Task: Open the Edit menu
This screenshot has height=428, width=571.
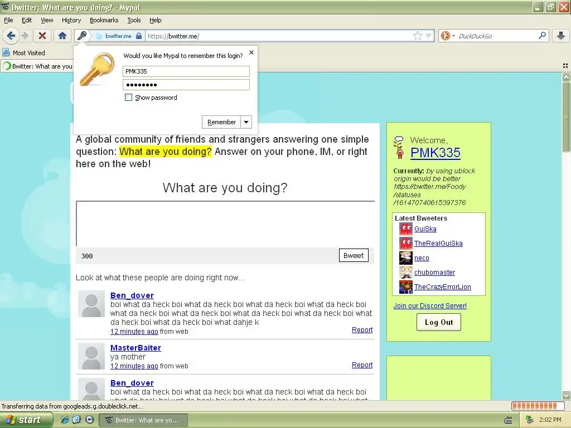Action: pyautogui.click(x=27, y=20)
